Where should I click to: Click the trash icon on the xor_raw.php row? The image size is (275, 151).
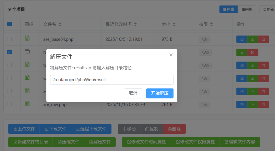tap(264, 104)
